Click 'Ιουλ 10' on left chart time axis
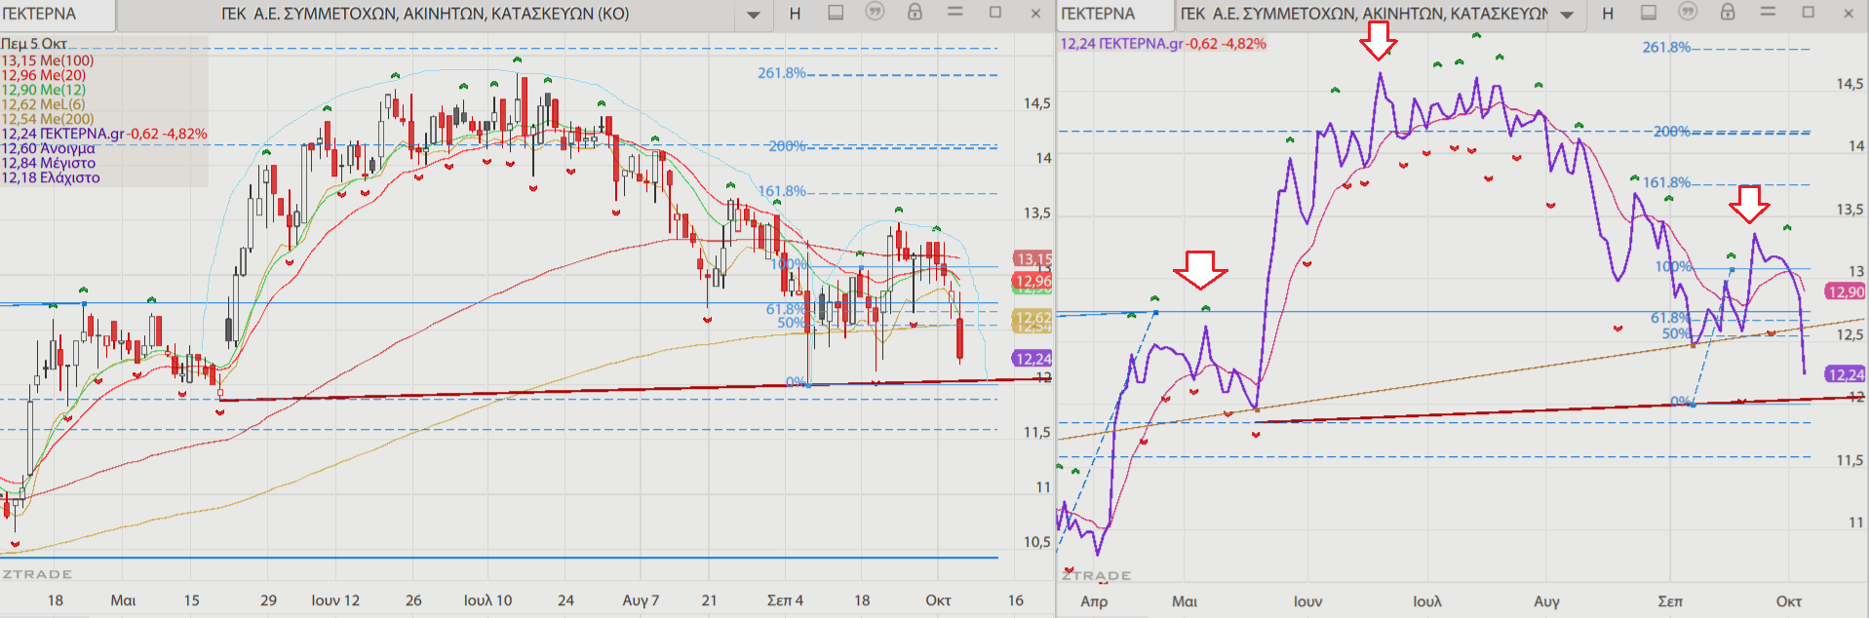The height and width of the screenshot is (618, 1869). [x=487, y=600]
